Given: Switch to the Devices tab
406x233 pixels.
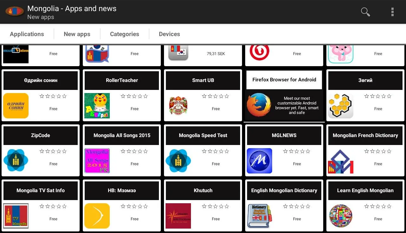Looking at the screenshot, I should 169,34.
